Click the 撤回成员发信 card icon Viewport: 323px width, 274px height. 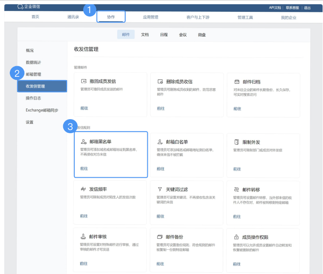click(x=83, y=81)
